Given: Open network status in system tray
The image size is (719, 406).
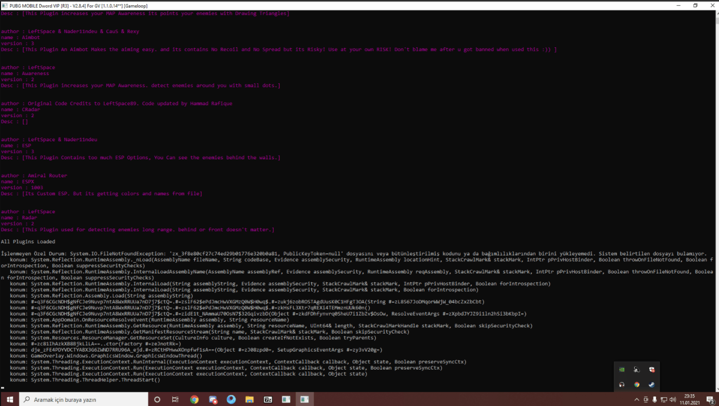Looking at the screenshot, I should (664, 399).
